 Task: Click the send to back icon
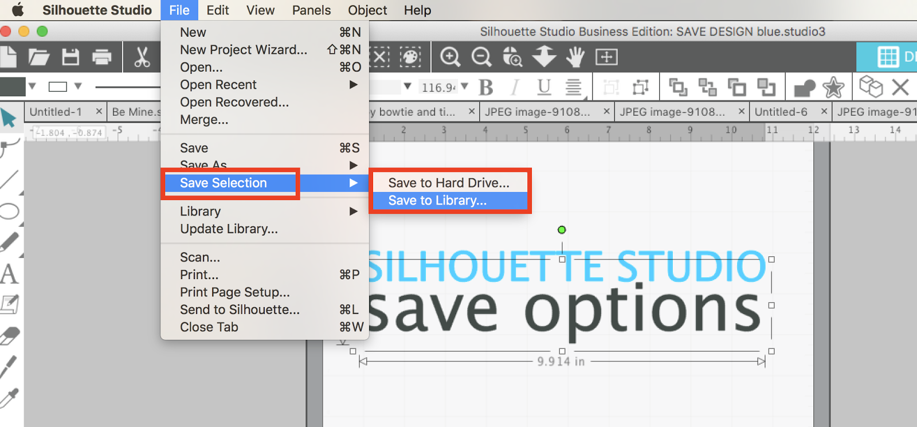point(708,87)
